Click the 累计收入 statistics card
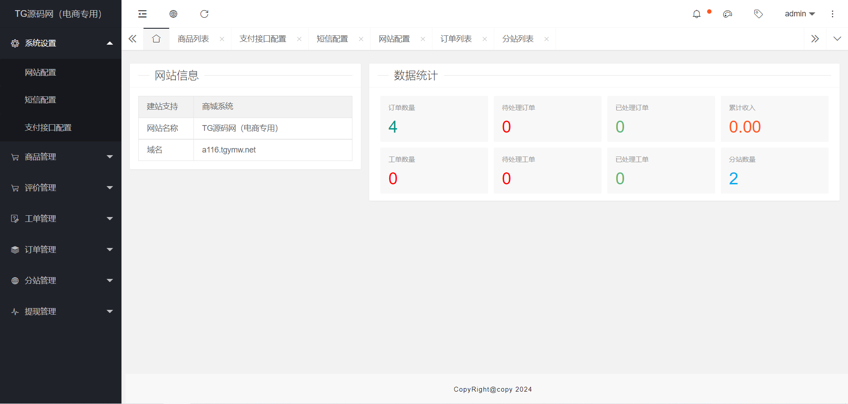Image resolution: width=848 pixels, height=404 pixels. point(774,119)
